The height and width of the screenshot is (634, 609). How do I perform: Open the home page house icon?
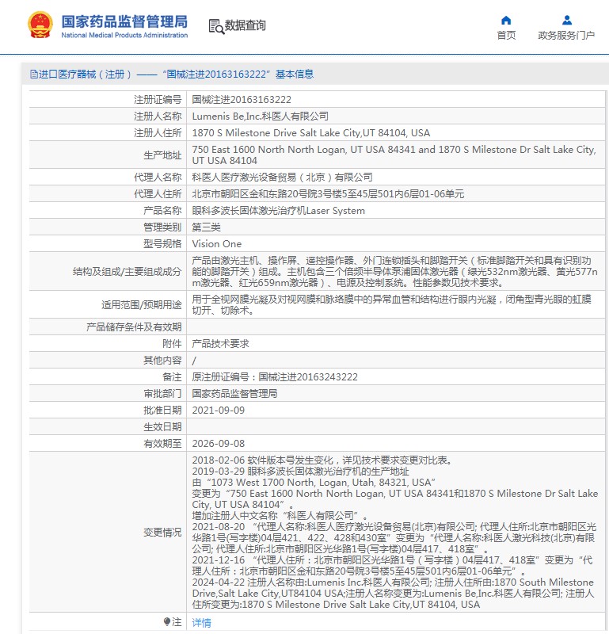tap(506, 21)
